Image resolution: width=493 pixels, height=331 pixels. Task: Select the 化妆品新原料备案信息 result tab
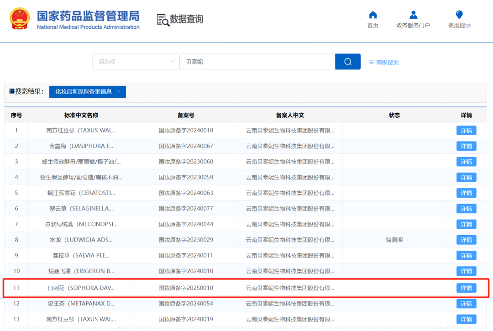click(x=84, y=91)
